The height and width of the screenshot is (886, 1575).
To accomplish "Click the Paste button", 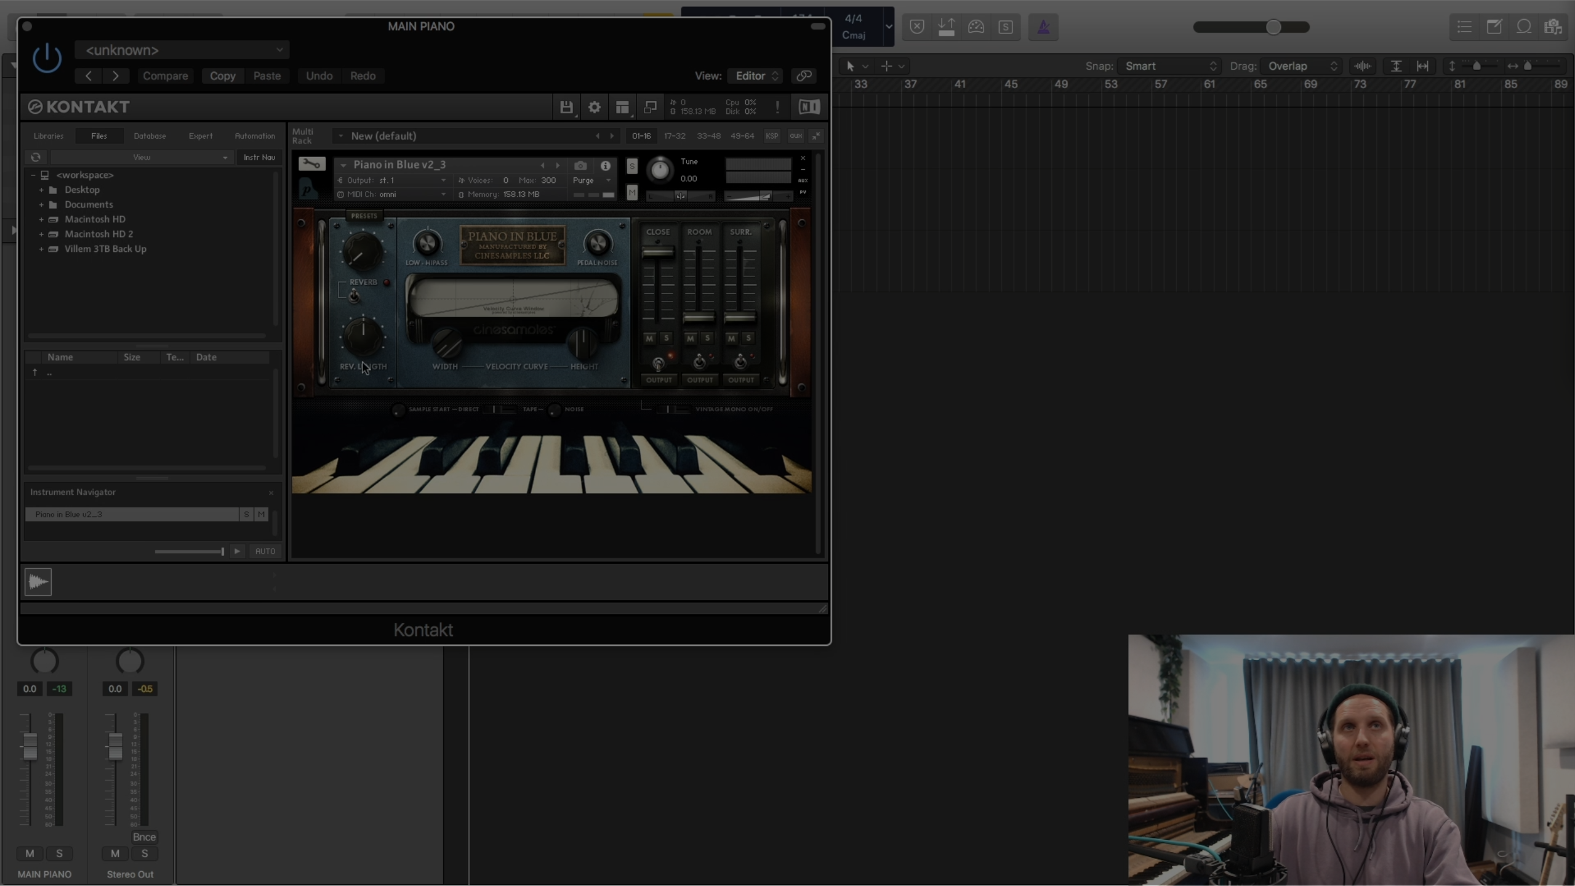I will tap(267, 76).
